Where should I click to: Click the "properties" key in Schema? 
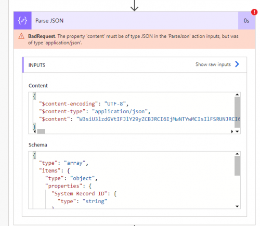pyautogui.click(x=64, y=186)
